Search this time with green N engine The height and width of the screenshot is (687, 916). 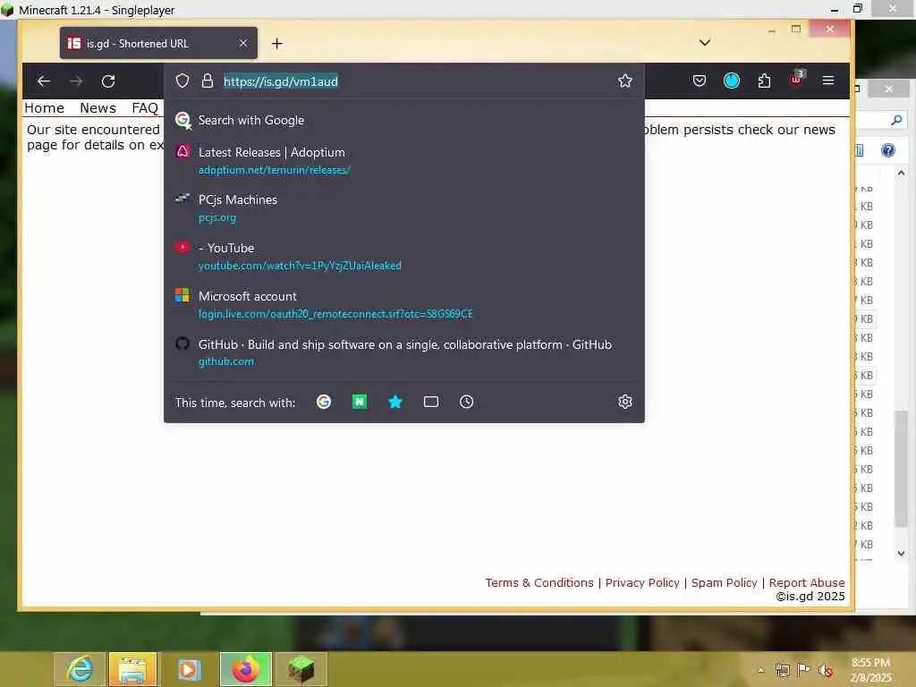click(x=360, y=402)
